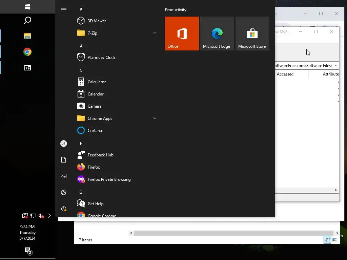The height and width of the screenshot is (260, 347).
Task: Launch Google Chrome from the taskbar
Action: pos(27,52)
